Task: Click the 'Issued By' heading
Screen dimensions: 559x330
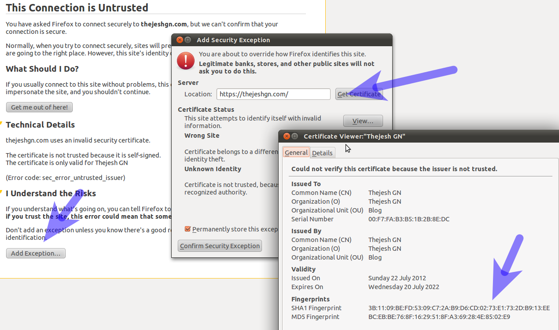Action: (306, 231)
